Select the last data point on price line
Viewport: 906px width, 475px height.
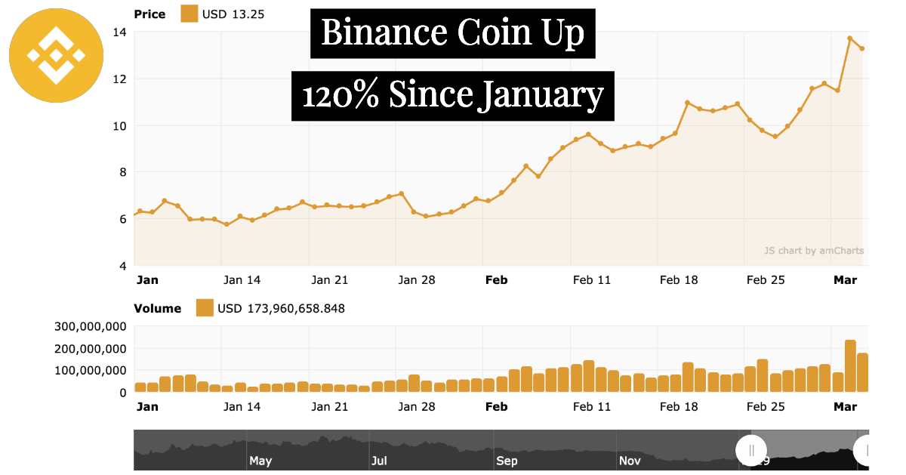click(x=862, y=48)
